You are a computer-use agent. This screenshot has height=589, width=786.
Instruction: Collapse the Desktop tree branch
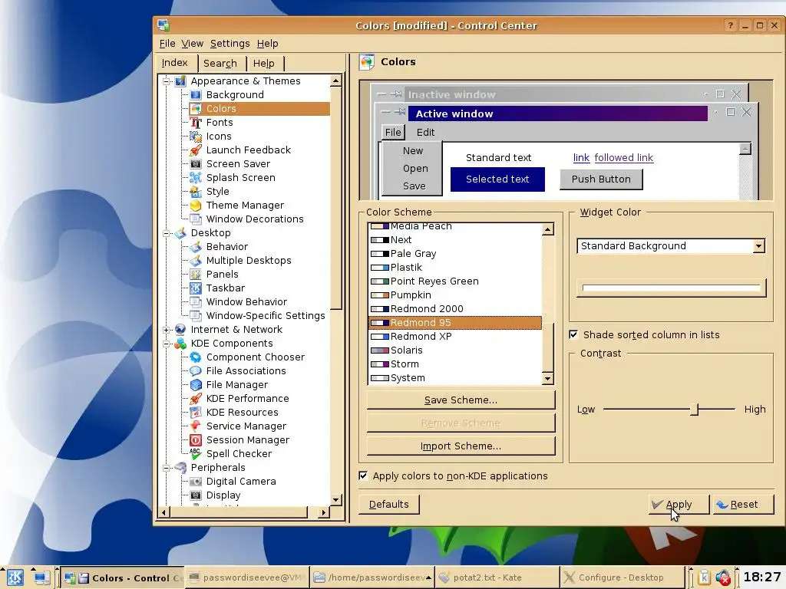166,233
